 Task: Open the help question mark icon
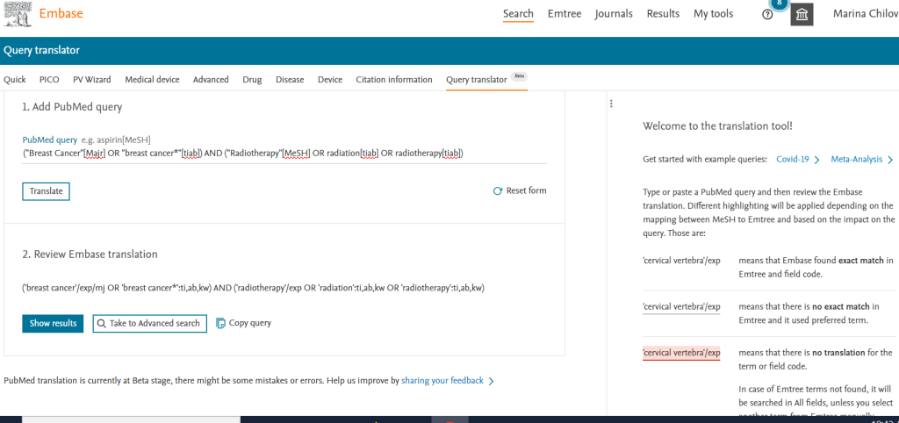click(x=767, y=15)
